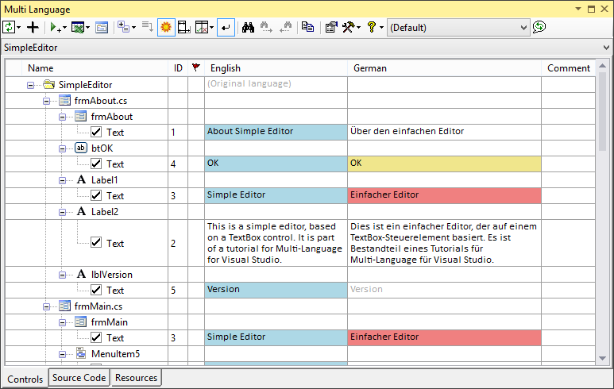Click the black plus add icon
614x389 pixels.
pos(33,28)
